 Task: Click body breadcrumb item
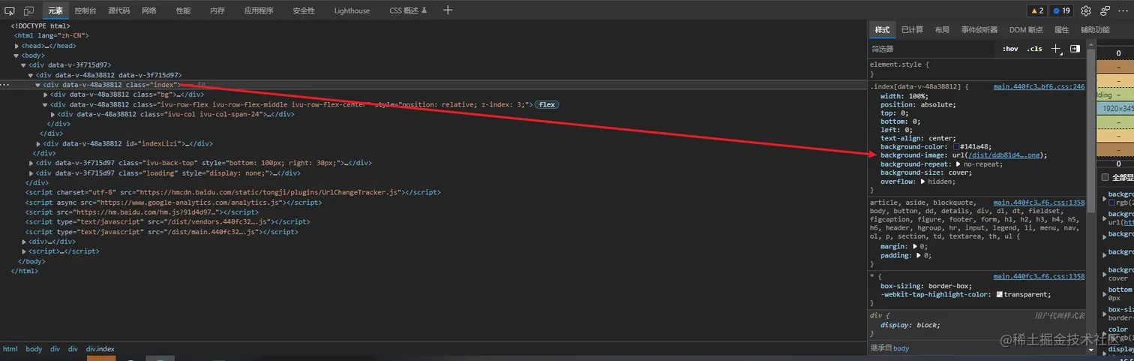34,349
